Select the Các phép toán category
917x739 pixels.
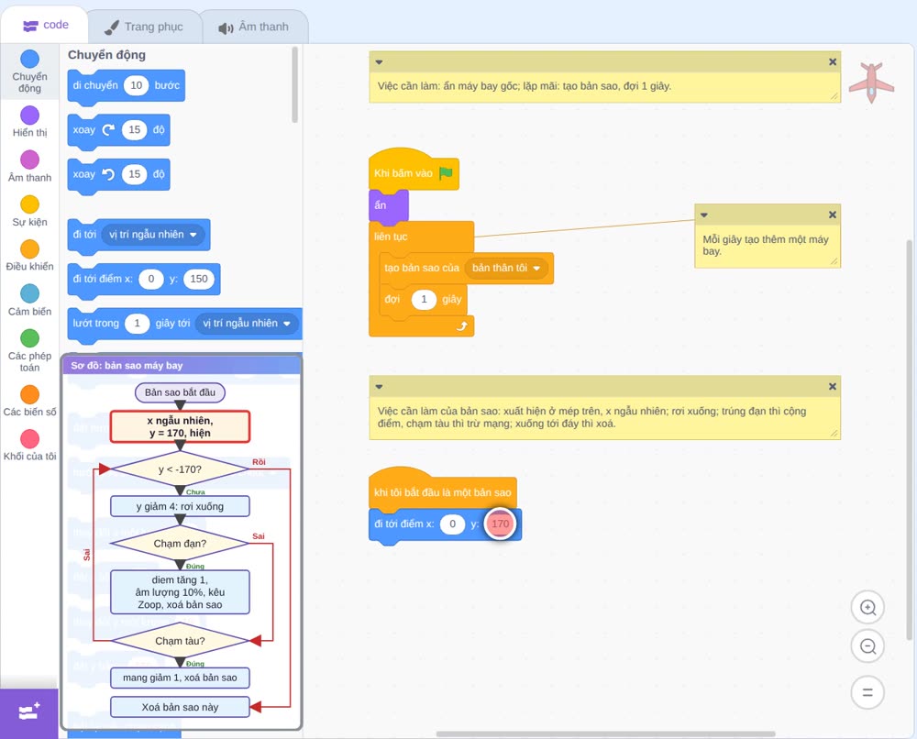pos(30,350)
